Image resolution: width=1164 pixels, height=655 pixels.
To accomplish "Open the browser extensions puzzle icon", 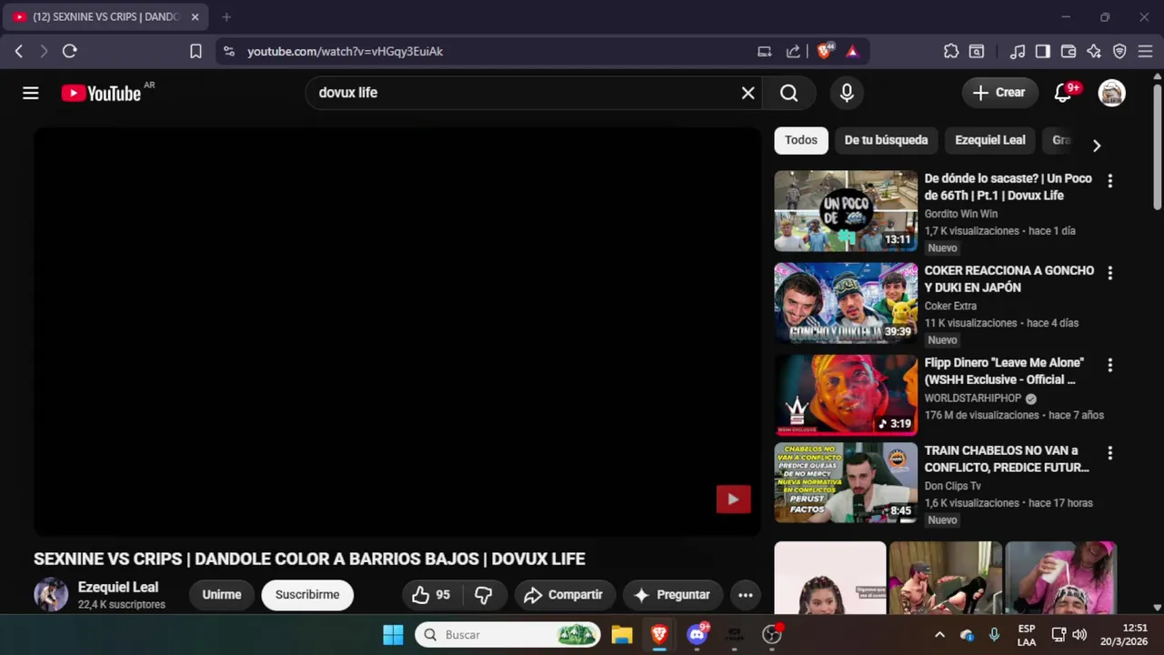I will coord(951,52).
